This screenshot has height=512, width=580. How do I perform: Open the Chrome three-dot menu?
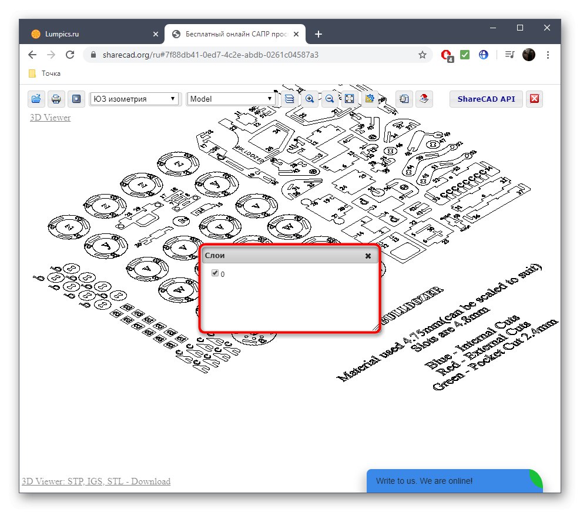(x=548, y=55)
